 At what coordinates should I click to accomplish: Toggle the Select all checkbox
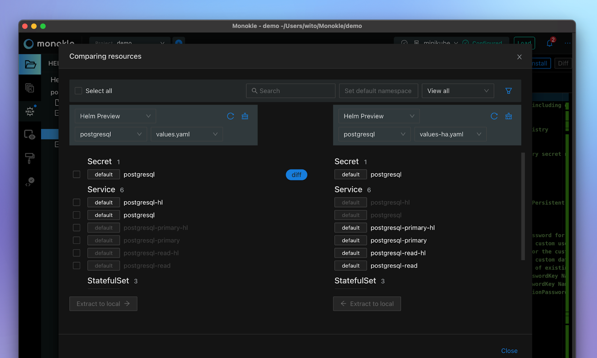78,91
